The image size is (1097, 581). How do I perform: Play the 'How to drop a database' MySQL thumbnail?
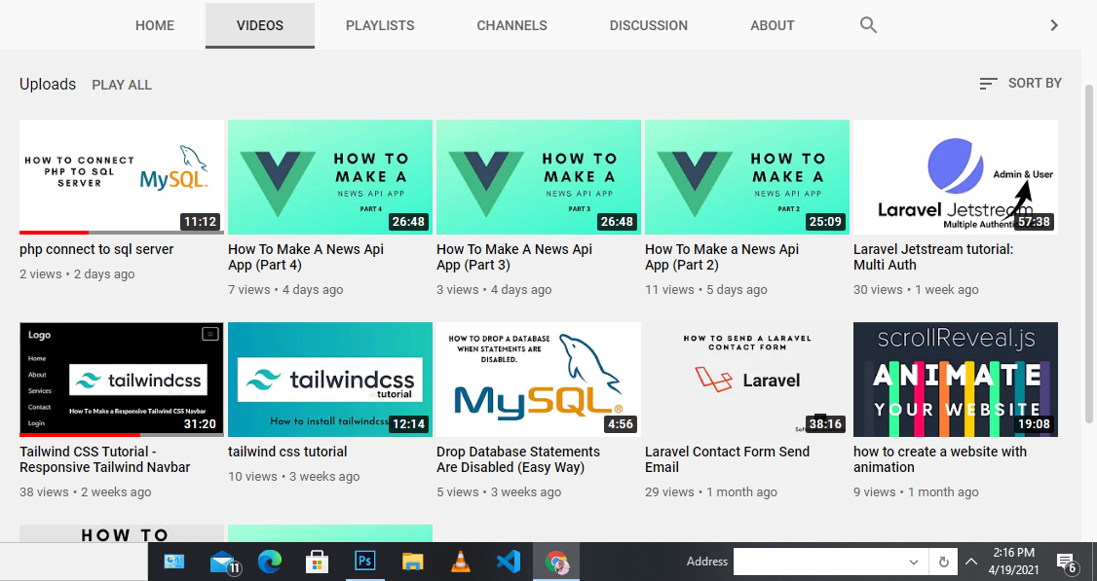(x=539, y=380)
